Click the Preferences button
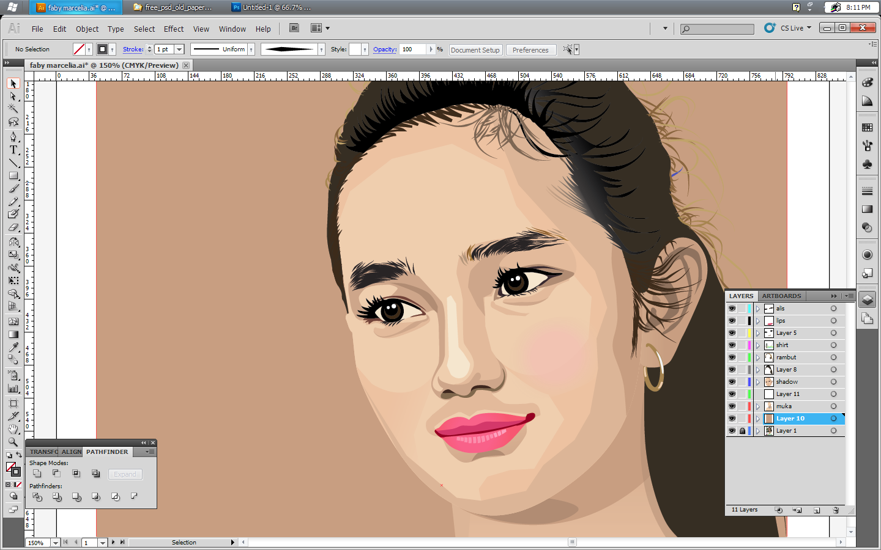Image resolution: width=881 pixels, height=550 pixels. point(530,50)
